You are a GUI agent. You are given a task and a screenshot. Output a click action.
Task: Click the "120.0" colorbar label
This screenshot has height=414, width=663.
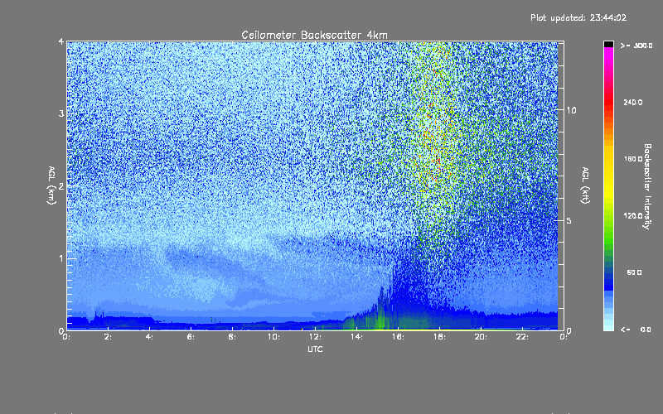tap(633, 216)
